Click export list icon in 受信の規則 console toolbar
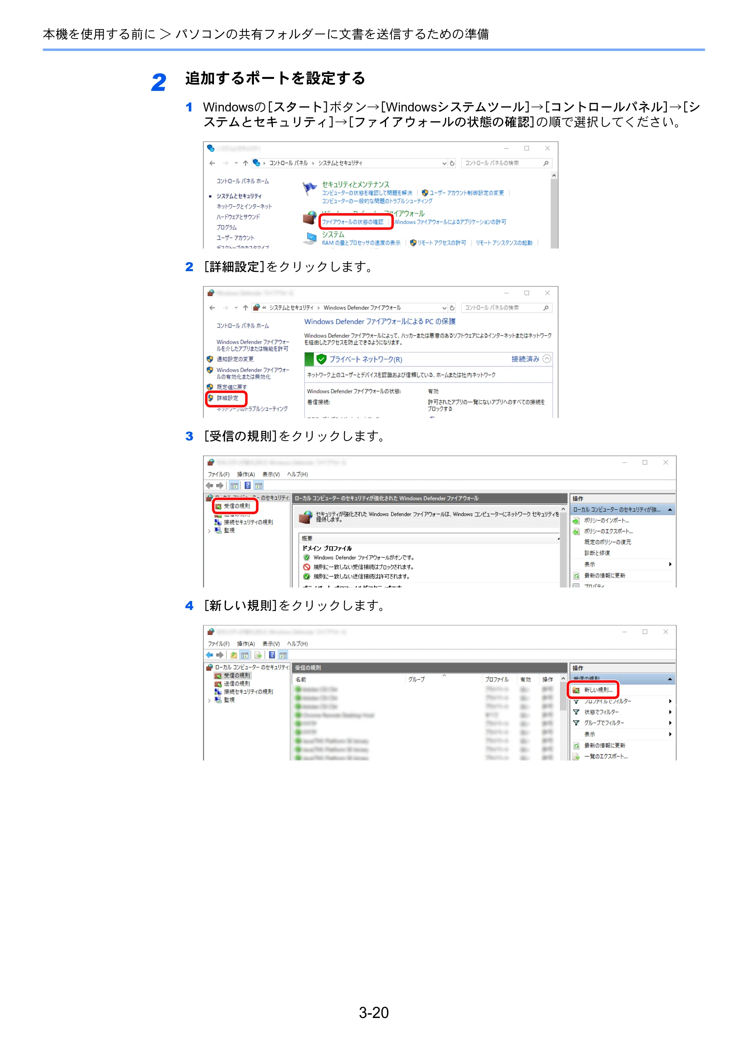This screenshot has width=748, height=1058. (x=258, y=655)
